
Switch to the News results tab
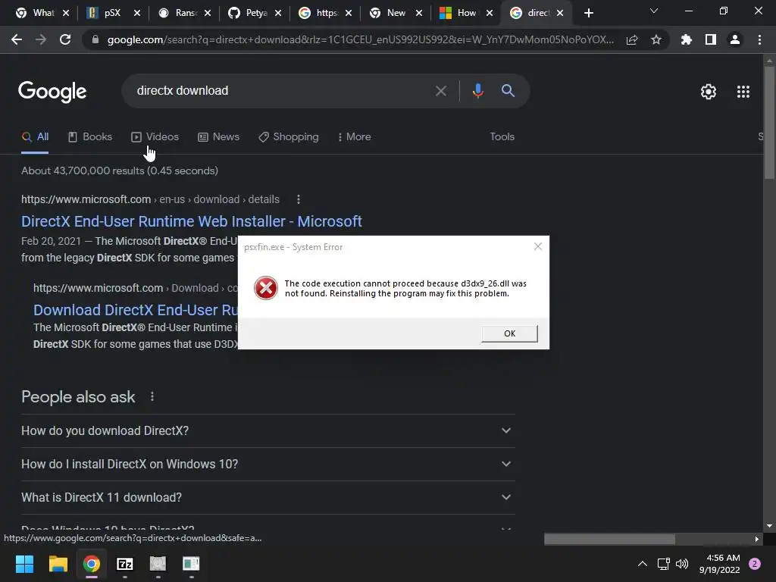click(x=219, y=136)
